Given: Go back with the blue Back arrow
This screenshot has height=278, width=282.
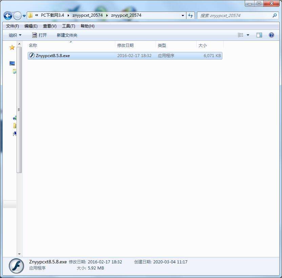Looking at the screenshot, I should pos(8,16).
